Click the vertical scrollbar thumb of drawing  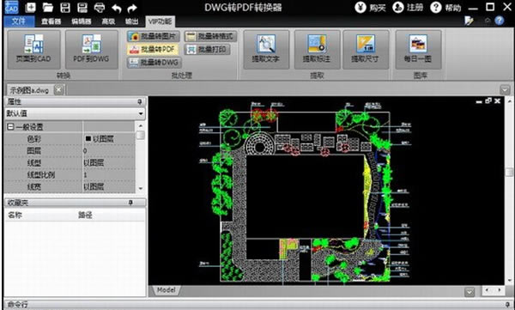(x=509, y=173)
